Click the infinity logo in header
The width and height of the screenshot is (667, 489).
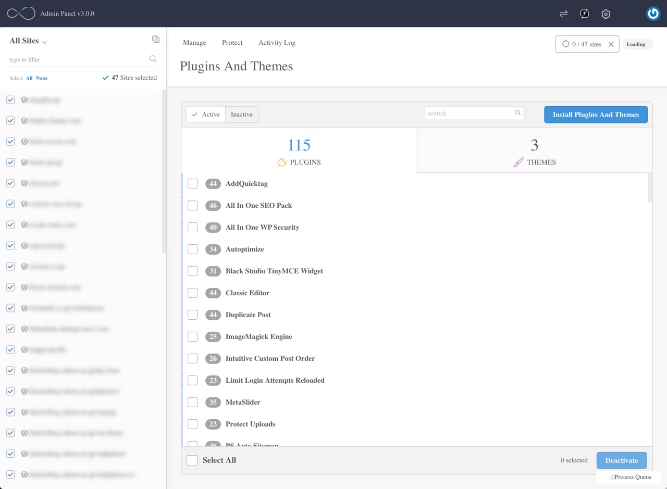tap(21, 14)
